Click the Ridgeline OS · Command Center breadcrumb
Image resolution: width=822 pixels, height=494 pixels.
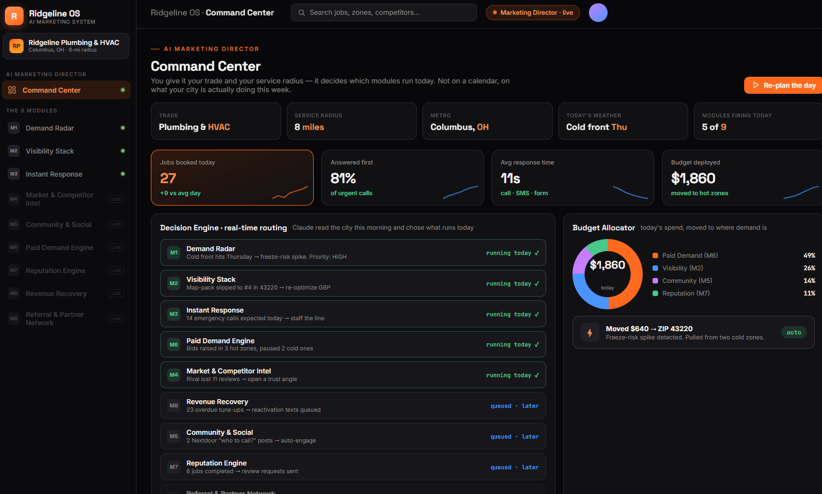click(212, 13)
